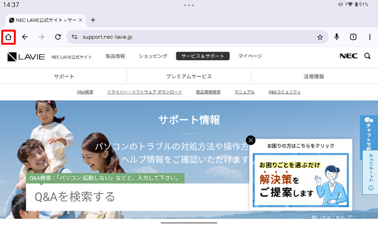Switch to 活用情報 tab

314,76
